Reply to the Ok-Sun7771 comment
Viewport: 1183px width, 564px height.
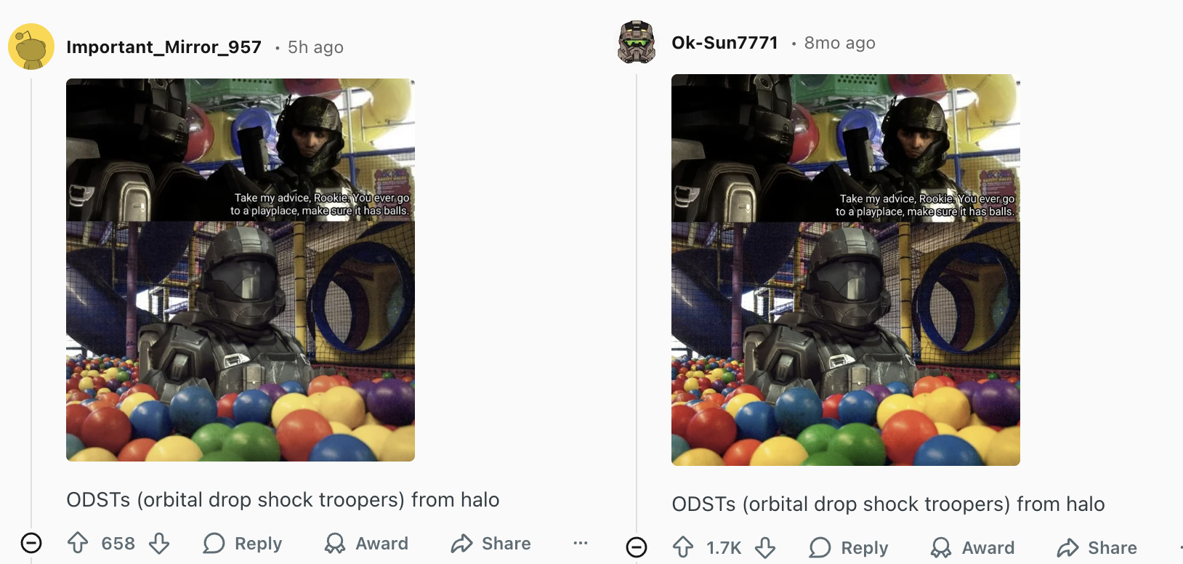point(849,547)
